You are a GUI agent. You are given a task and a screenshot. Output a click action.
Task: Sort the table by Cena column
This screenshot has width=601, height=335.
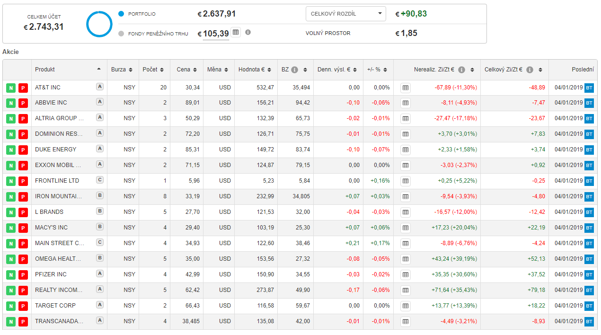click(186, 70)
